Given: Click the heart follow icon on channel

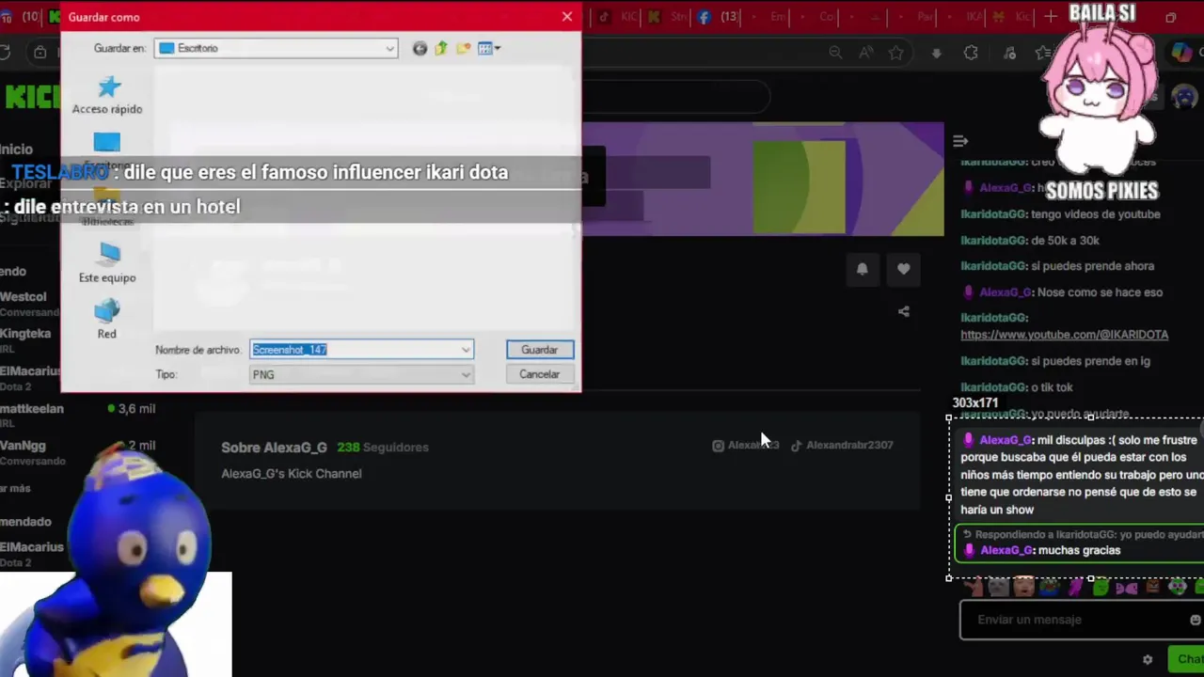Looking at the screenshot, I should tap(903, 269).
